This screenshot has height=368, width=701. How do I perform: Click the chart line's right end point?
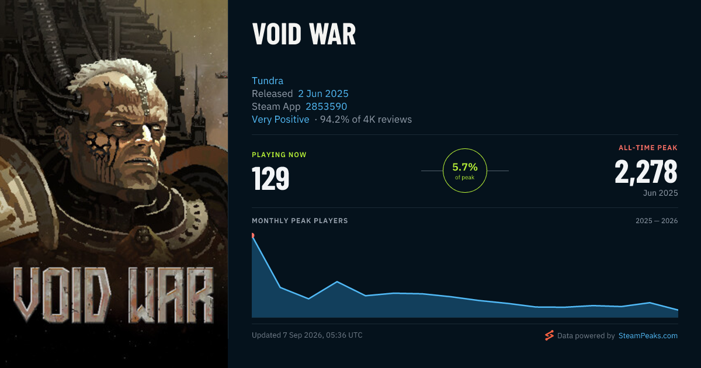[678, 310]
